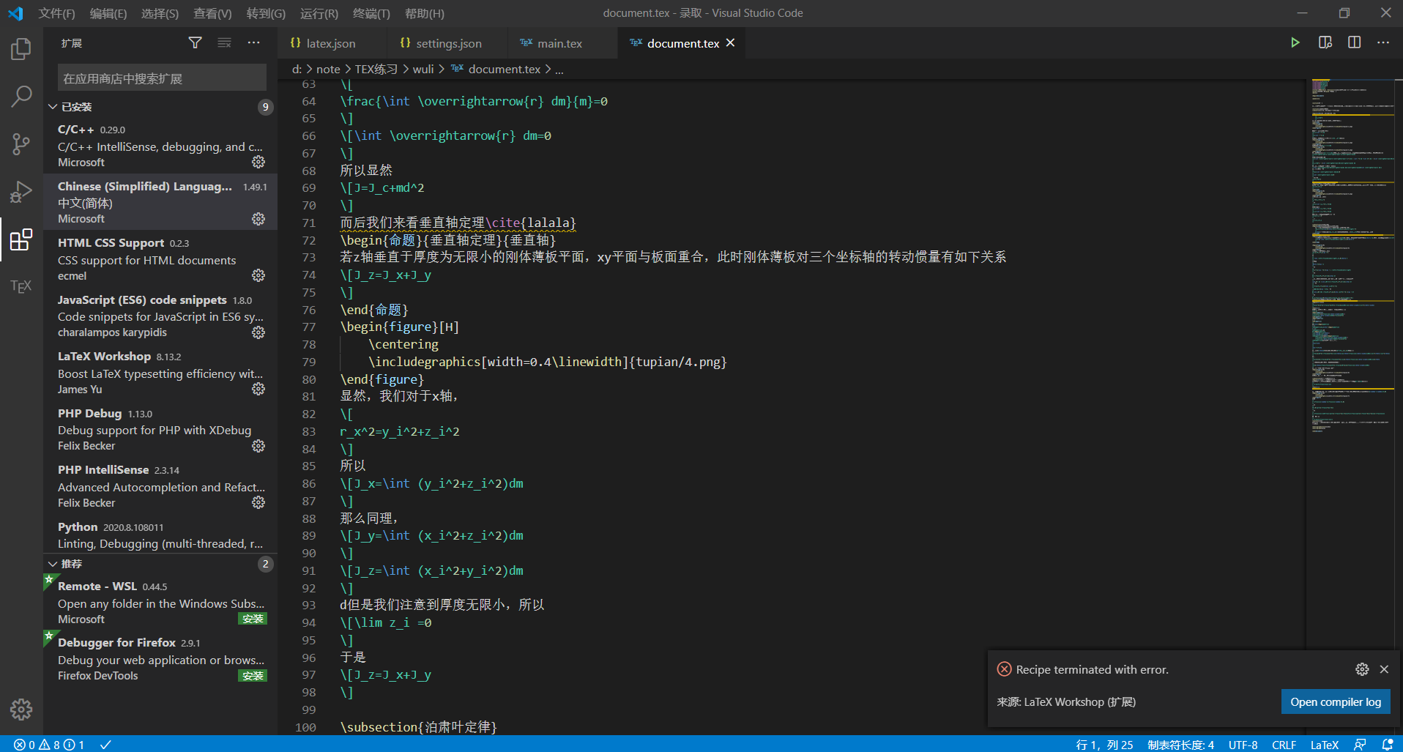Viewport: 1403px width, 752px height.
Task: Click the Open compiler log button
Action: click(x=1335, y=701)
